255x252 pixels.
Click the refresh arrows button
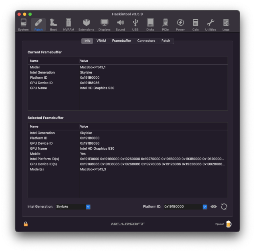(224, 207)
